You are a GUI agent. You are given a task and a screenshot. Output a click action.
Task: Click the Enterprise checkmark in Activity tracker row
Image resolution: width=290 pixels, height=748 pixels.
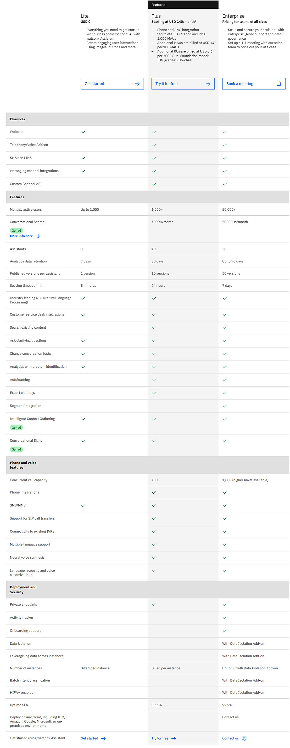pos(225,618)
